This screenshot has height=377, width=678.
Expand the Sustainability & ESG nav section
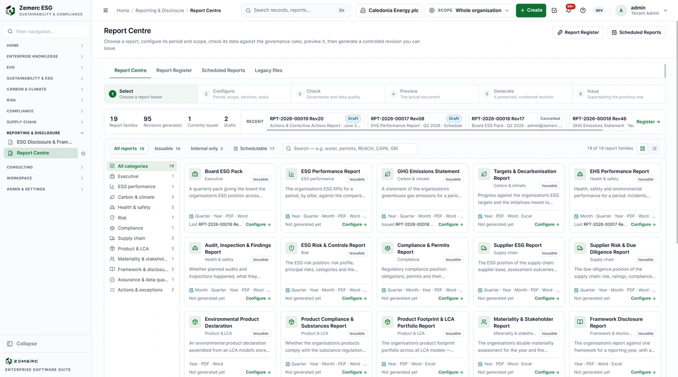click(x=45, y=78)
